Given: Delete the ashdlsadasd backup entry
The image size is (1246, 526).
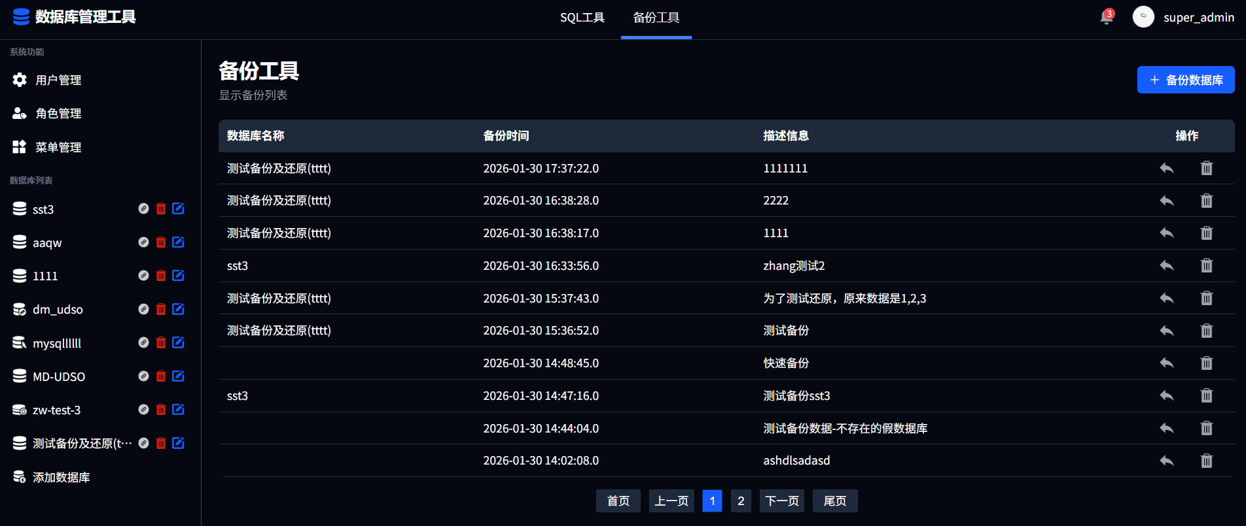Looking at the screenshot, I should 1206,461.
